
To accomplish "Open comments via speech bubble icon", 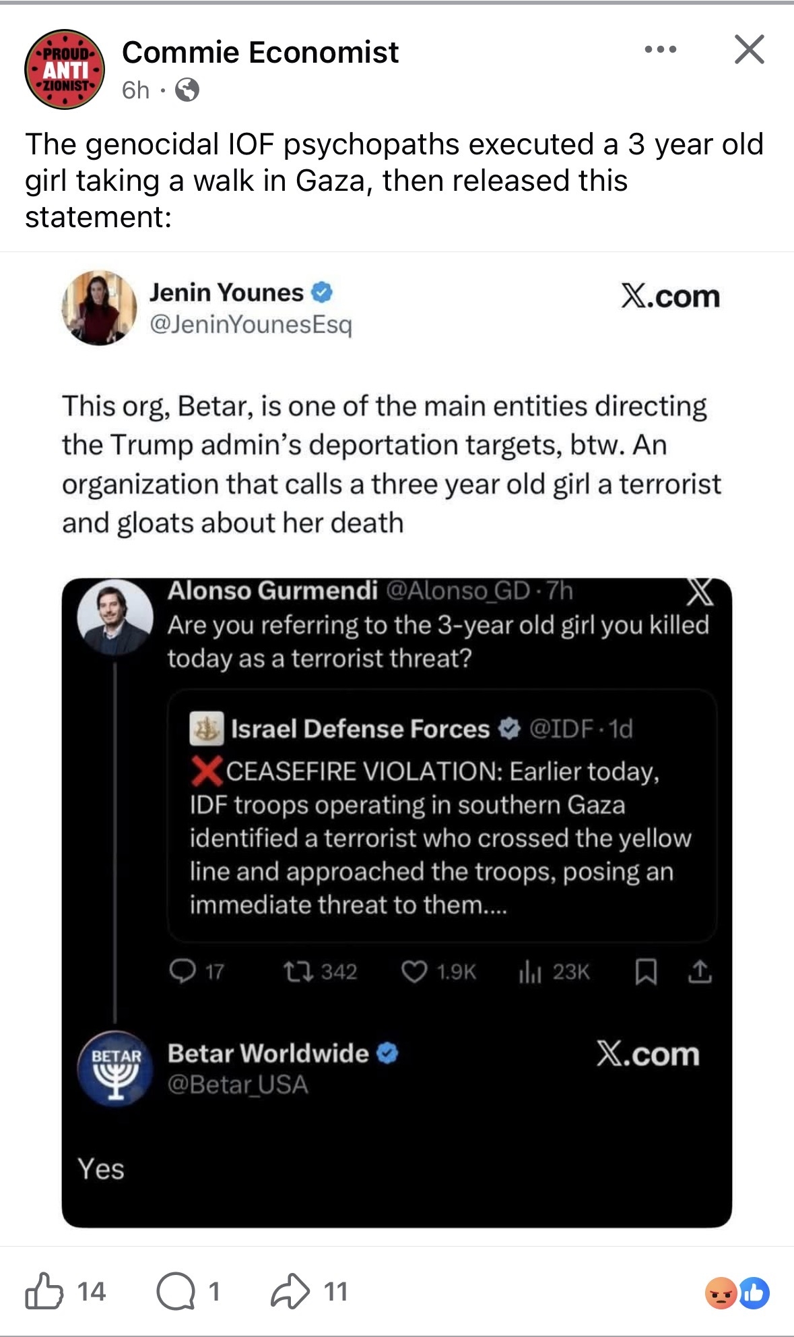I will (175, 1291).
